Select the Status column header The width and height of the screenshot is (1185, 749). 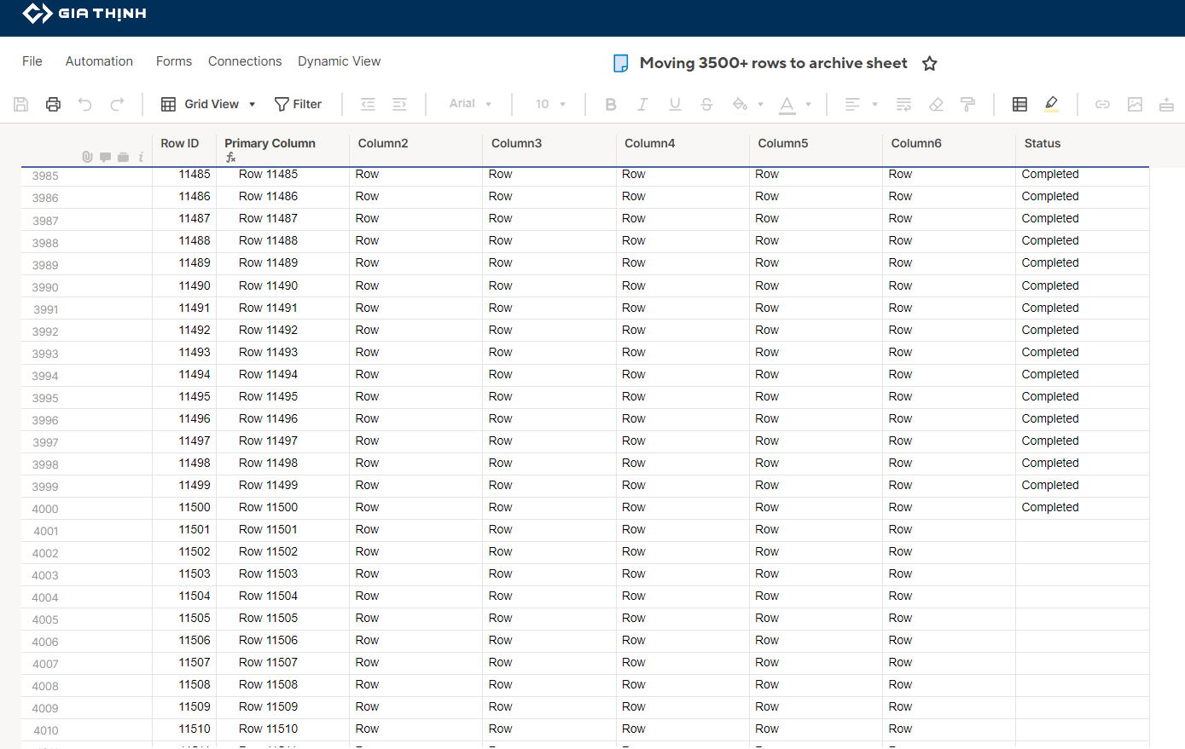pos(1043,143)
